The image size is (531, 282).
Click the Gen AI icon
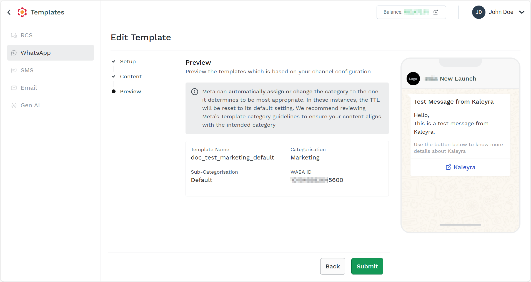(14, 105)
